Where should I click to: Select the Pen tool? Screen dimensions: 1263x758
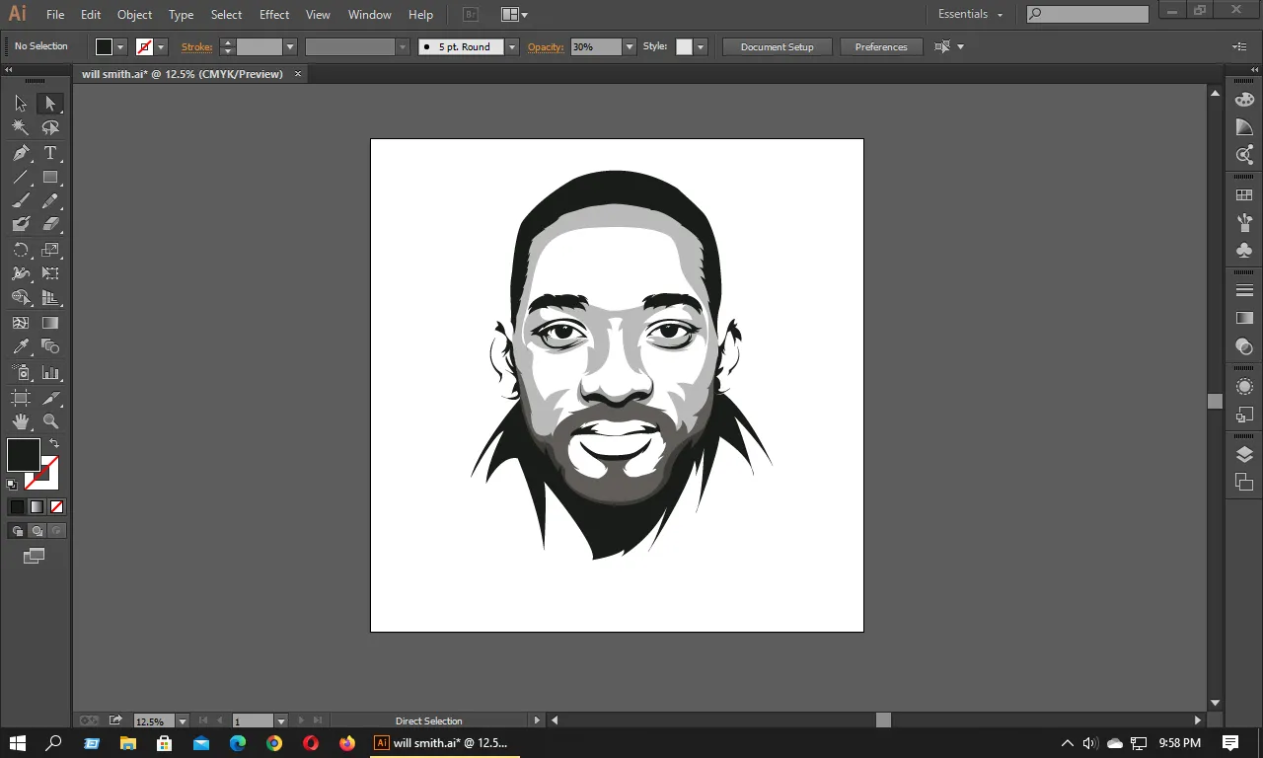[x=21, y=153]
